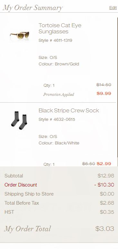Click the Promotion Applied label
118x249 pixels.
[59, 95]
